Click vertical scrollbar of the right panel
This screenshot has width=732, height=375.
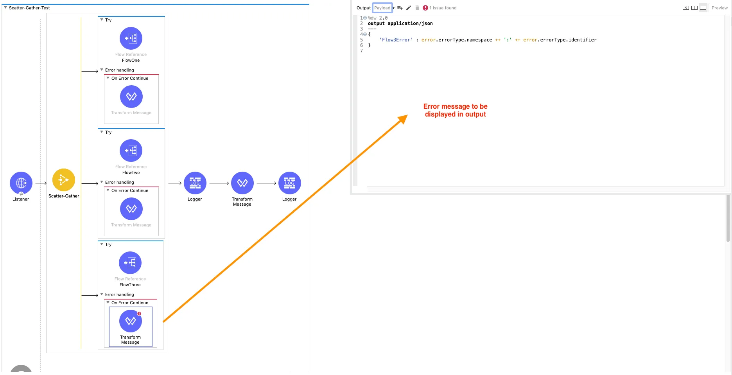(x=728, y=219)
